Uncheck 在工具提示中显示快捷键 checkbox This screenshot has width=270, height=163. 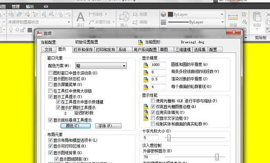(58, 102)
